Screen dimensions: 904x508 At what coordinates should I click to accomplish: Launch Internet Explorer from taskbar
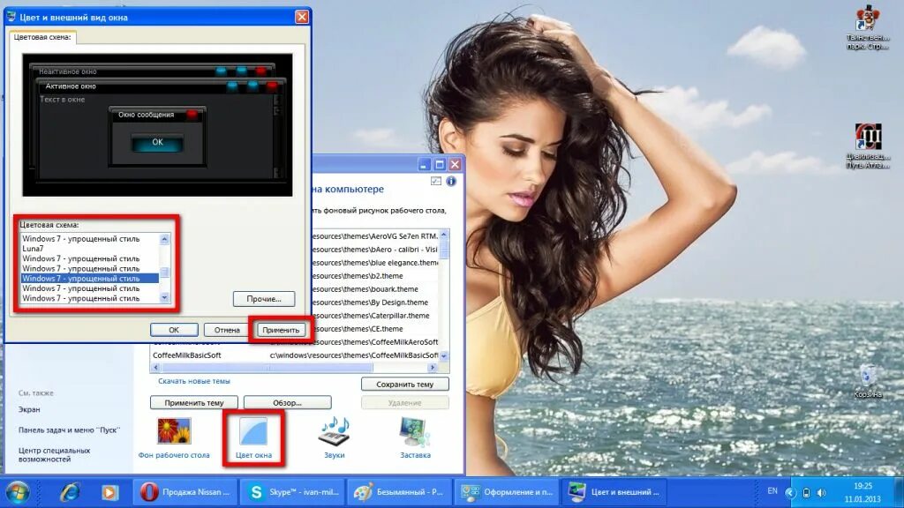(70, 492)
